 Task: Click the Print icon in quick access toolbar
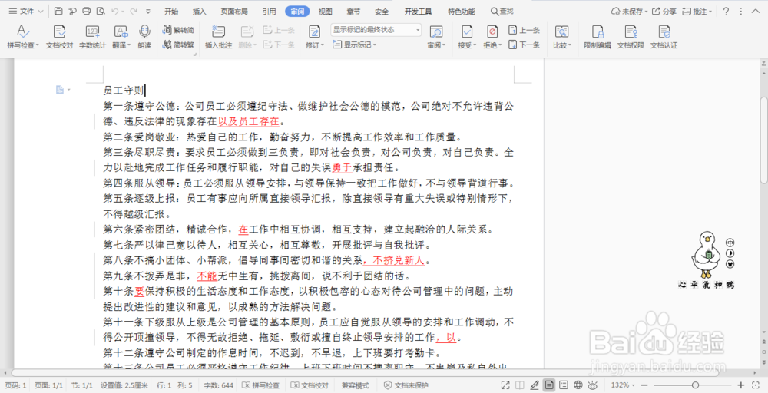pos(87,11)
